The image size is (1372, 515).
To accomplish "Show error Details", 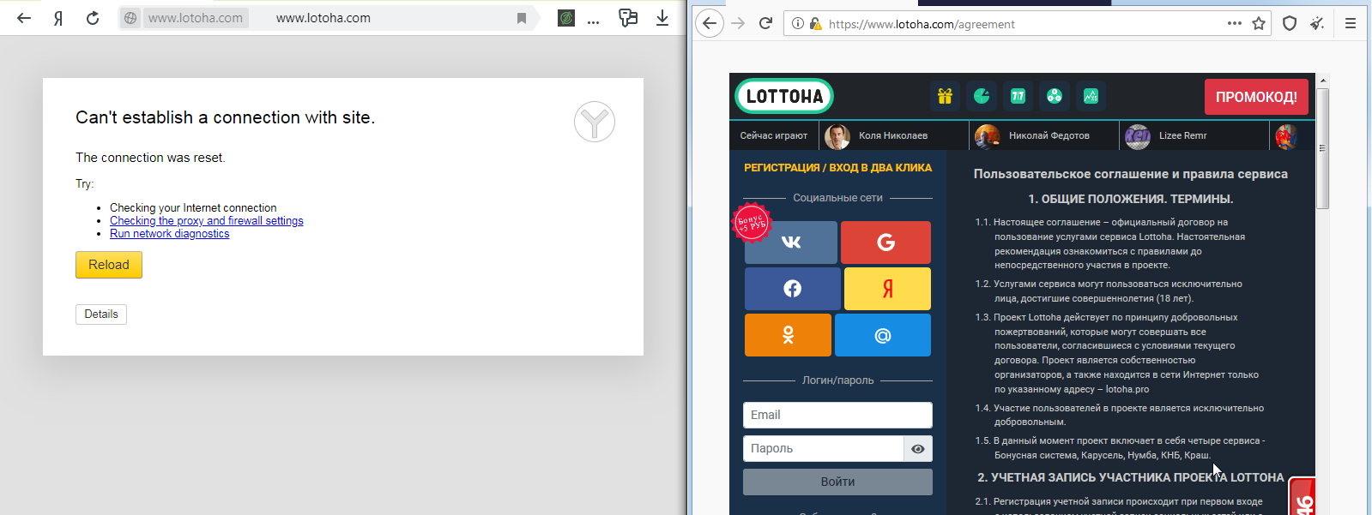I will click(x=101, y=314).
